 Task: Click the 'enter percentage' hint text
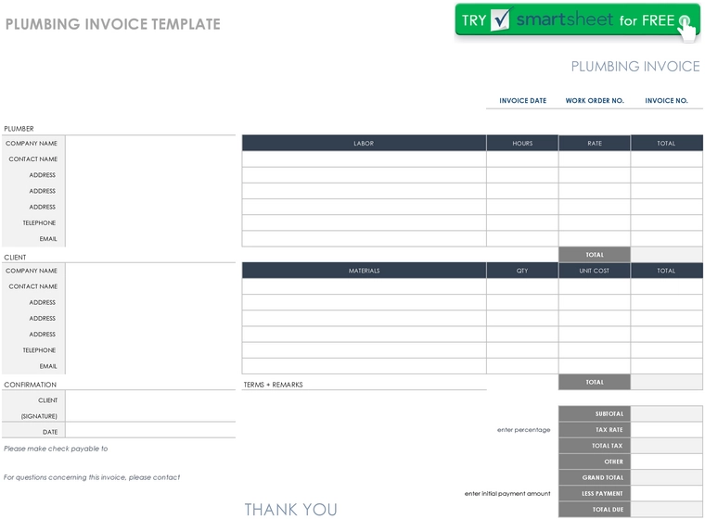click(523, 430)
